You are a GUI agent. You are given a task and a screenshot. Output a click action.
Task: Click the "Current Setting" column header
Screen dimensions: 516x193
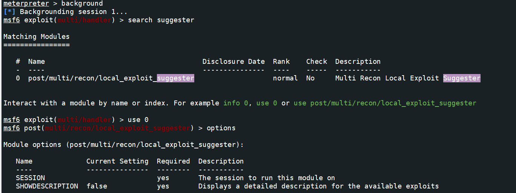117,161
